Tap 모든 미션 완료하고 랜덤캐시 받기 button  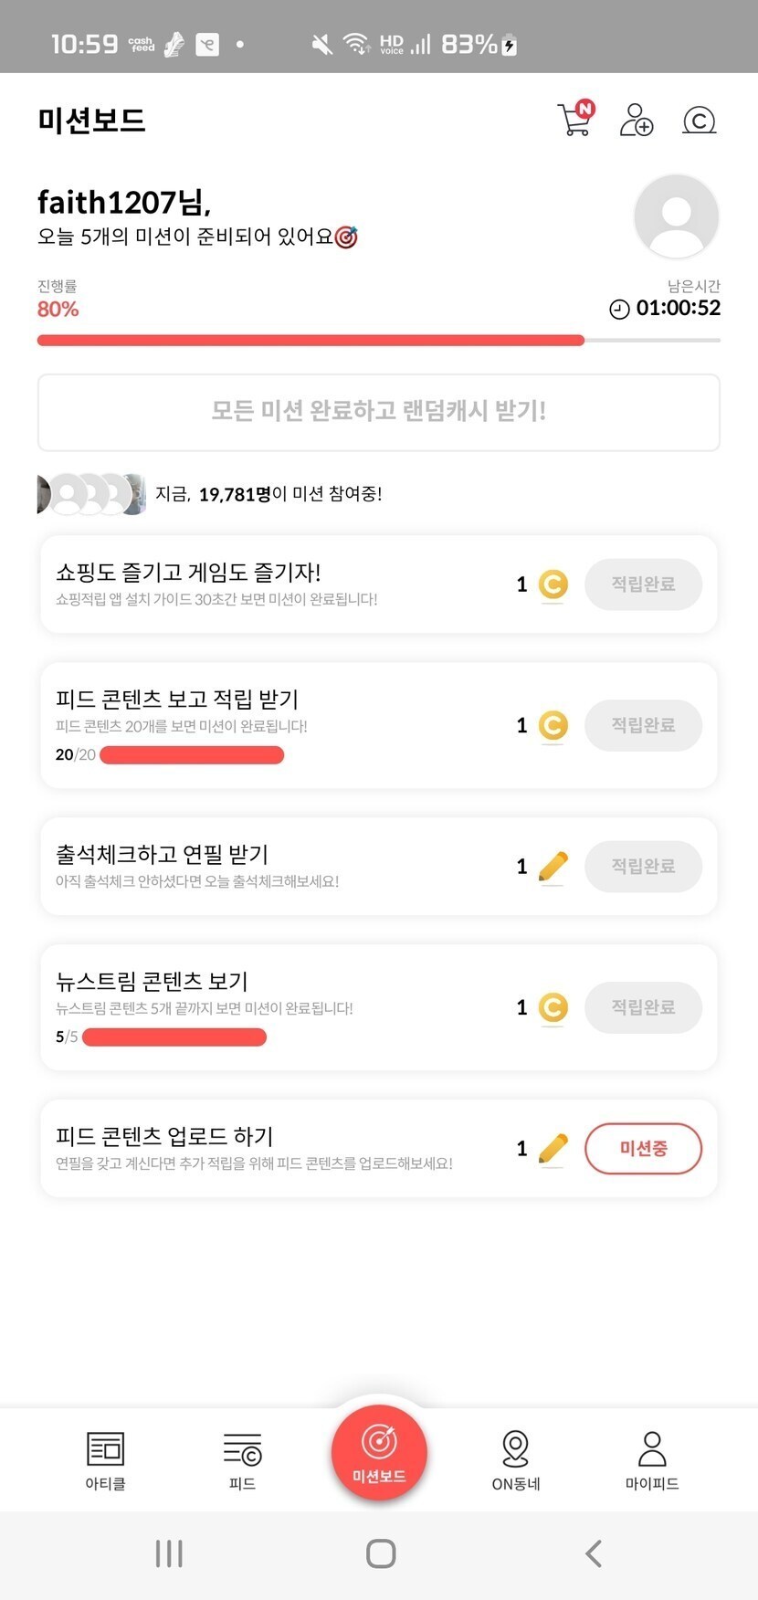pyautogui.click(x=378, y=412)
